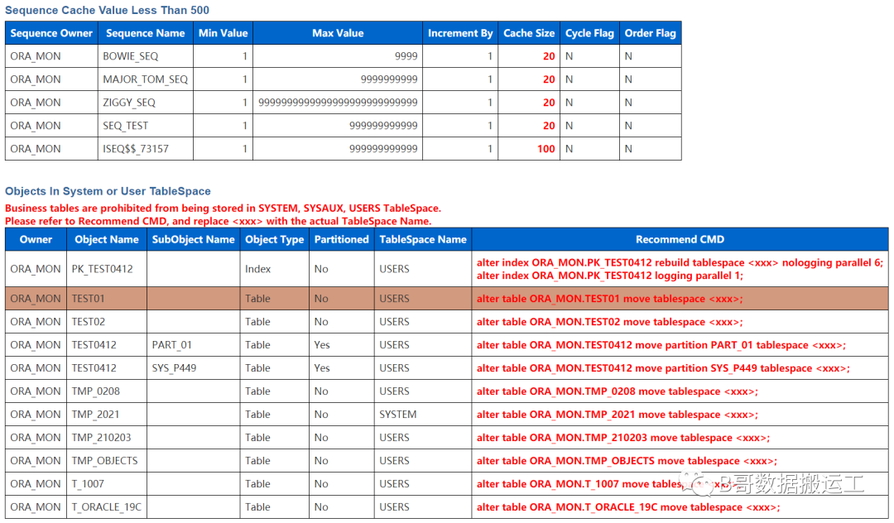The height and width of the screenshot is (523, 894).
Task: Click the 'Objects In System or User TableSpace' heading
Action: click(108, 191)
